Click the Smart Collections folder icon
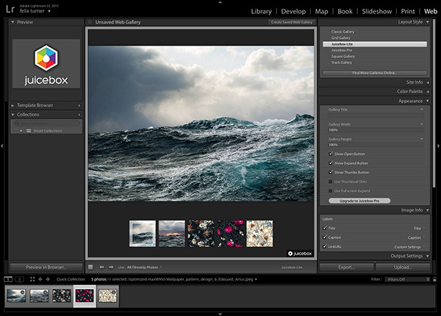Screen dimensions: 441x316 29,131
